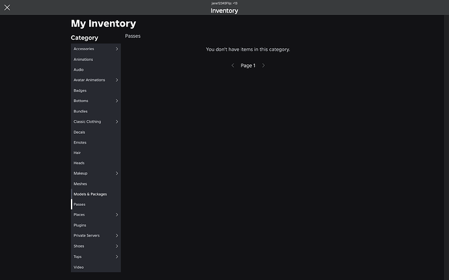Go to the previous page arrow
The width and height of the screenshot is (449, 280).
click(x=232, y=66)
